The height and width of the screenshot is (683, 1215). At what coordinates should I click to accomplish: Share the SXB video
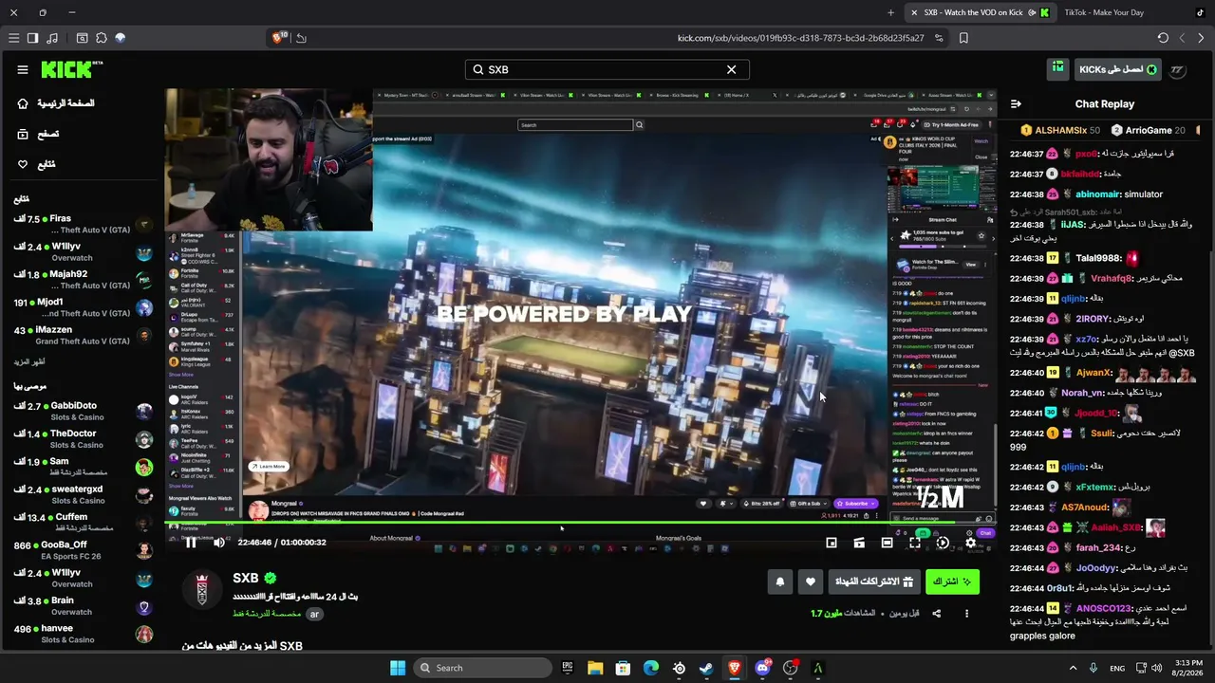936,614
